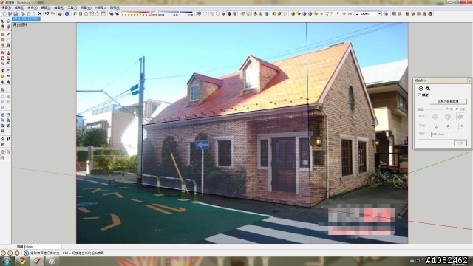The height and width of the screenshot is (266, 473).
Task: Click the measurements box at bottom
Action: coord(43,246)
